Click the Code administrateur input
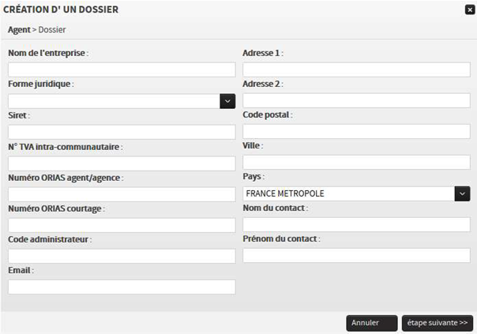Screen dimensions: 477x334 point(122,256)
